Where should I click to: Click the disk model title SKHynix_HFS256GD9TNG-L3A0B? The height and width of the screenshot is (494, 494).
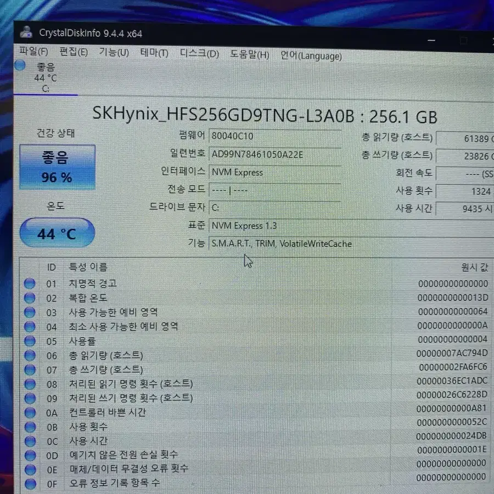tap(223, 114)
